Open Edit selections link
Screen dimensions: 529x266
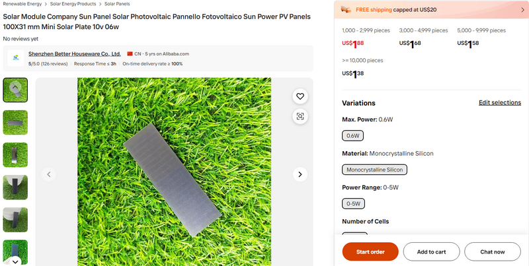pyautogui.click(x=499, y=103)
